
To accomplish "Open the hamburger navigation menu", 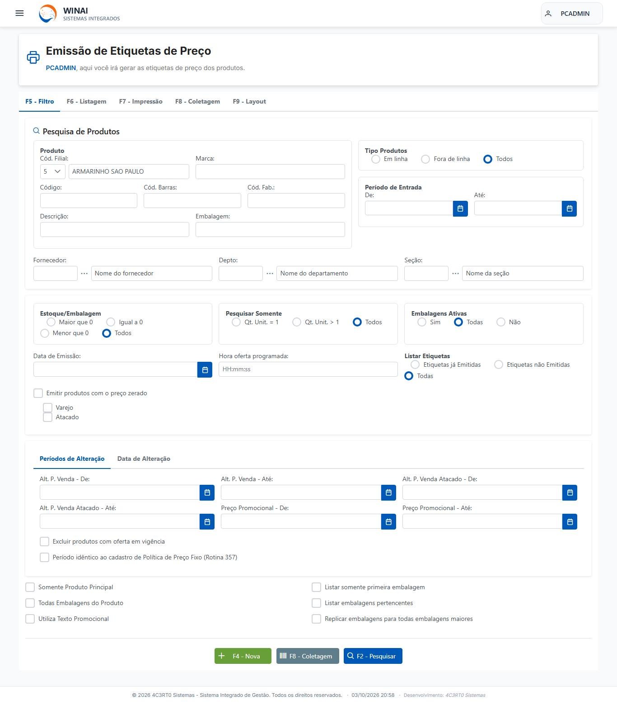I will [x=19, y=13].
